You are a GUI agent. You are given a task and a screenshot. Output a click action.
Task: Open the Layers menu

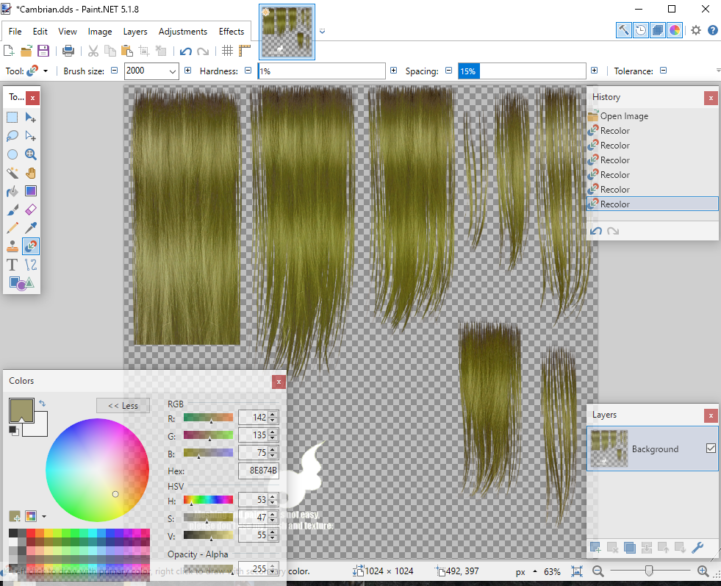pyautogui.click(x=135, y=32)
